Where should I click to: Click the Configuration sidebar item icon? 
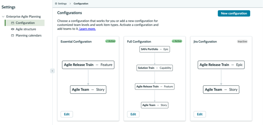[x=13, y=23]
